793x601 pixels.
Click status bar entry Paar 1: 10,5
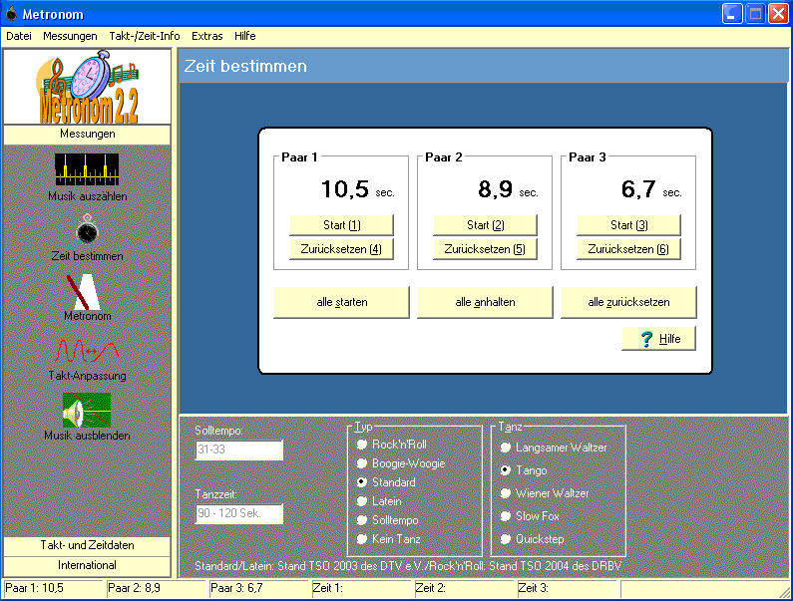[53, 588]
